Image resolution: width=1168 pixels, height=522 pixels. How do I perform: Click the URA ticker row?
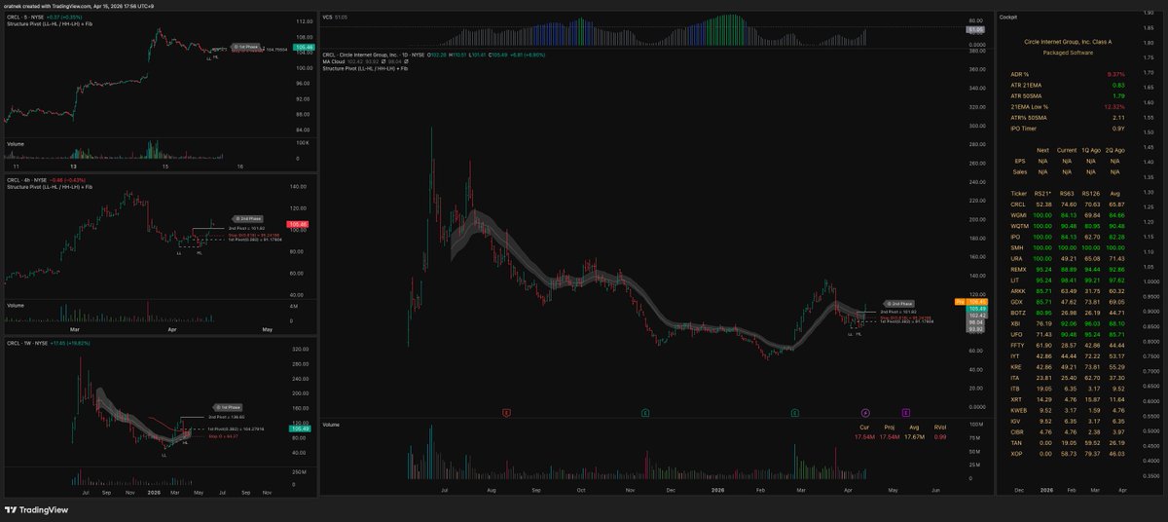1068,258
